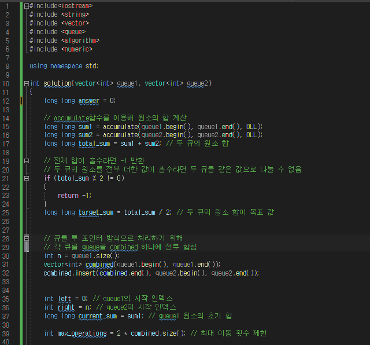The image size is (370, 345).
Task: Click the <queue> header on line 4
Action: pyautogui.click(x=73, y=32)
